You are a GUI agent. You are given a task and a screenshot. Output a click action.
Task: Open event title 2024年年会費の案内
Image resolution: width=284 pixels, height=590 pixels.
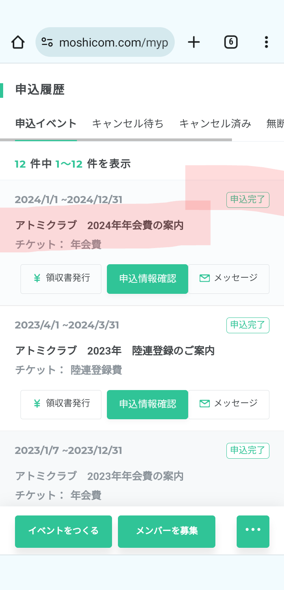(99, 226)
